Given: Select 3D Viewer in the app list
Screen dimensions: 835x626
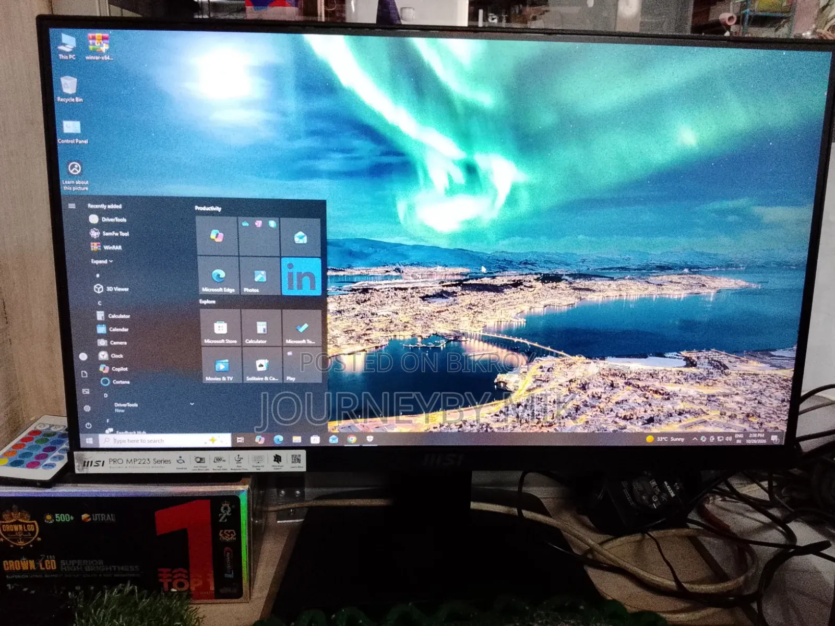Looking at the screenshot, I should 112,288.
